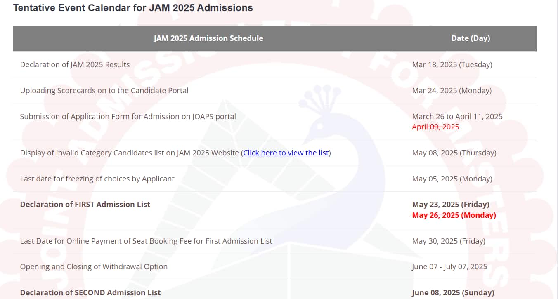This screenshot has height=299, width=558.
Task: Click 'Declaration of SECOND Admission List' bold text
Action: pyautogui.click(x=90, y=292)
